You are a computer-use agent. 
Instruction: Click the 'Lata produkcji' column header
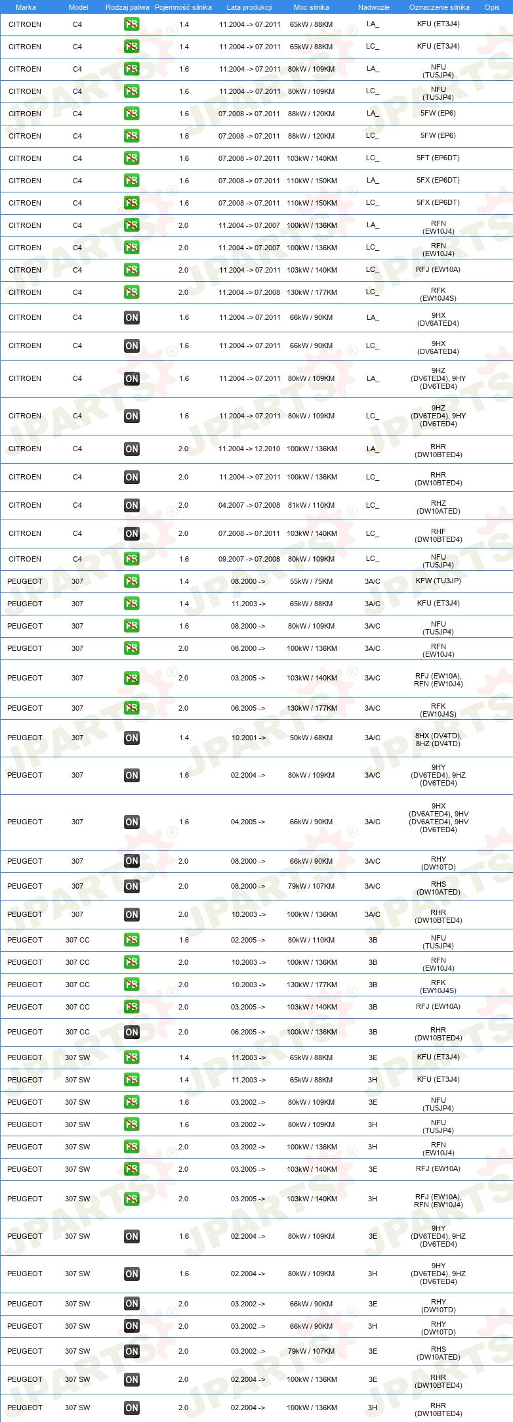[249, 7]
